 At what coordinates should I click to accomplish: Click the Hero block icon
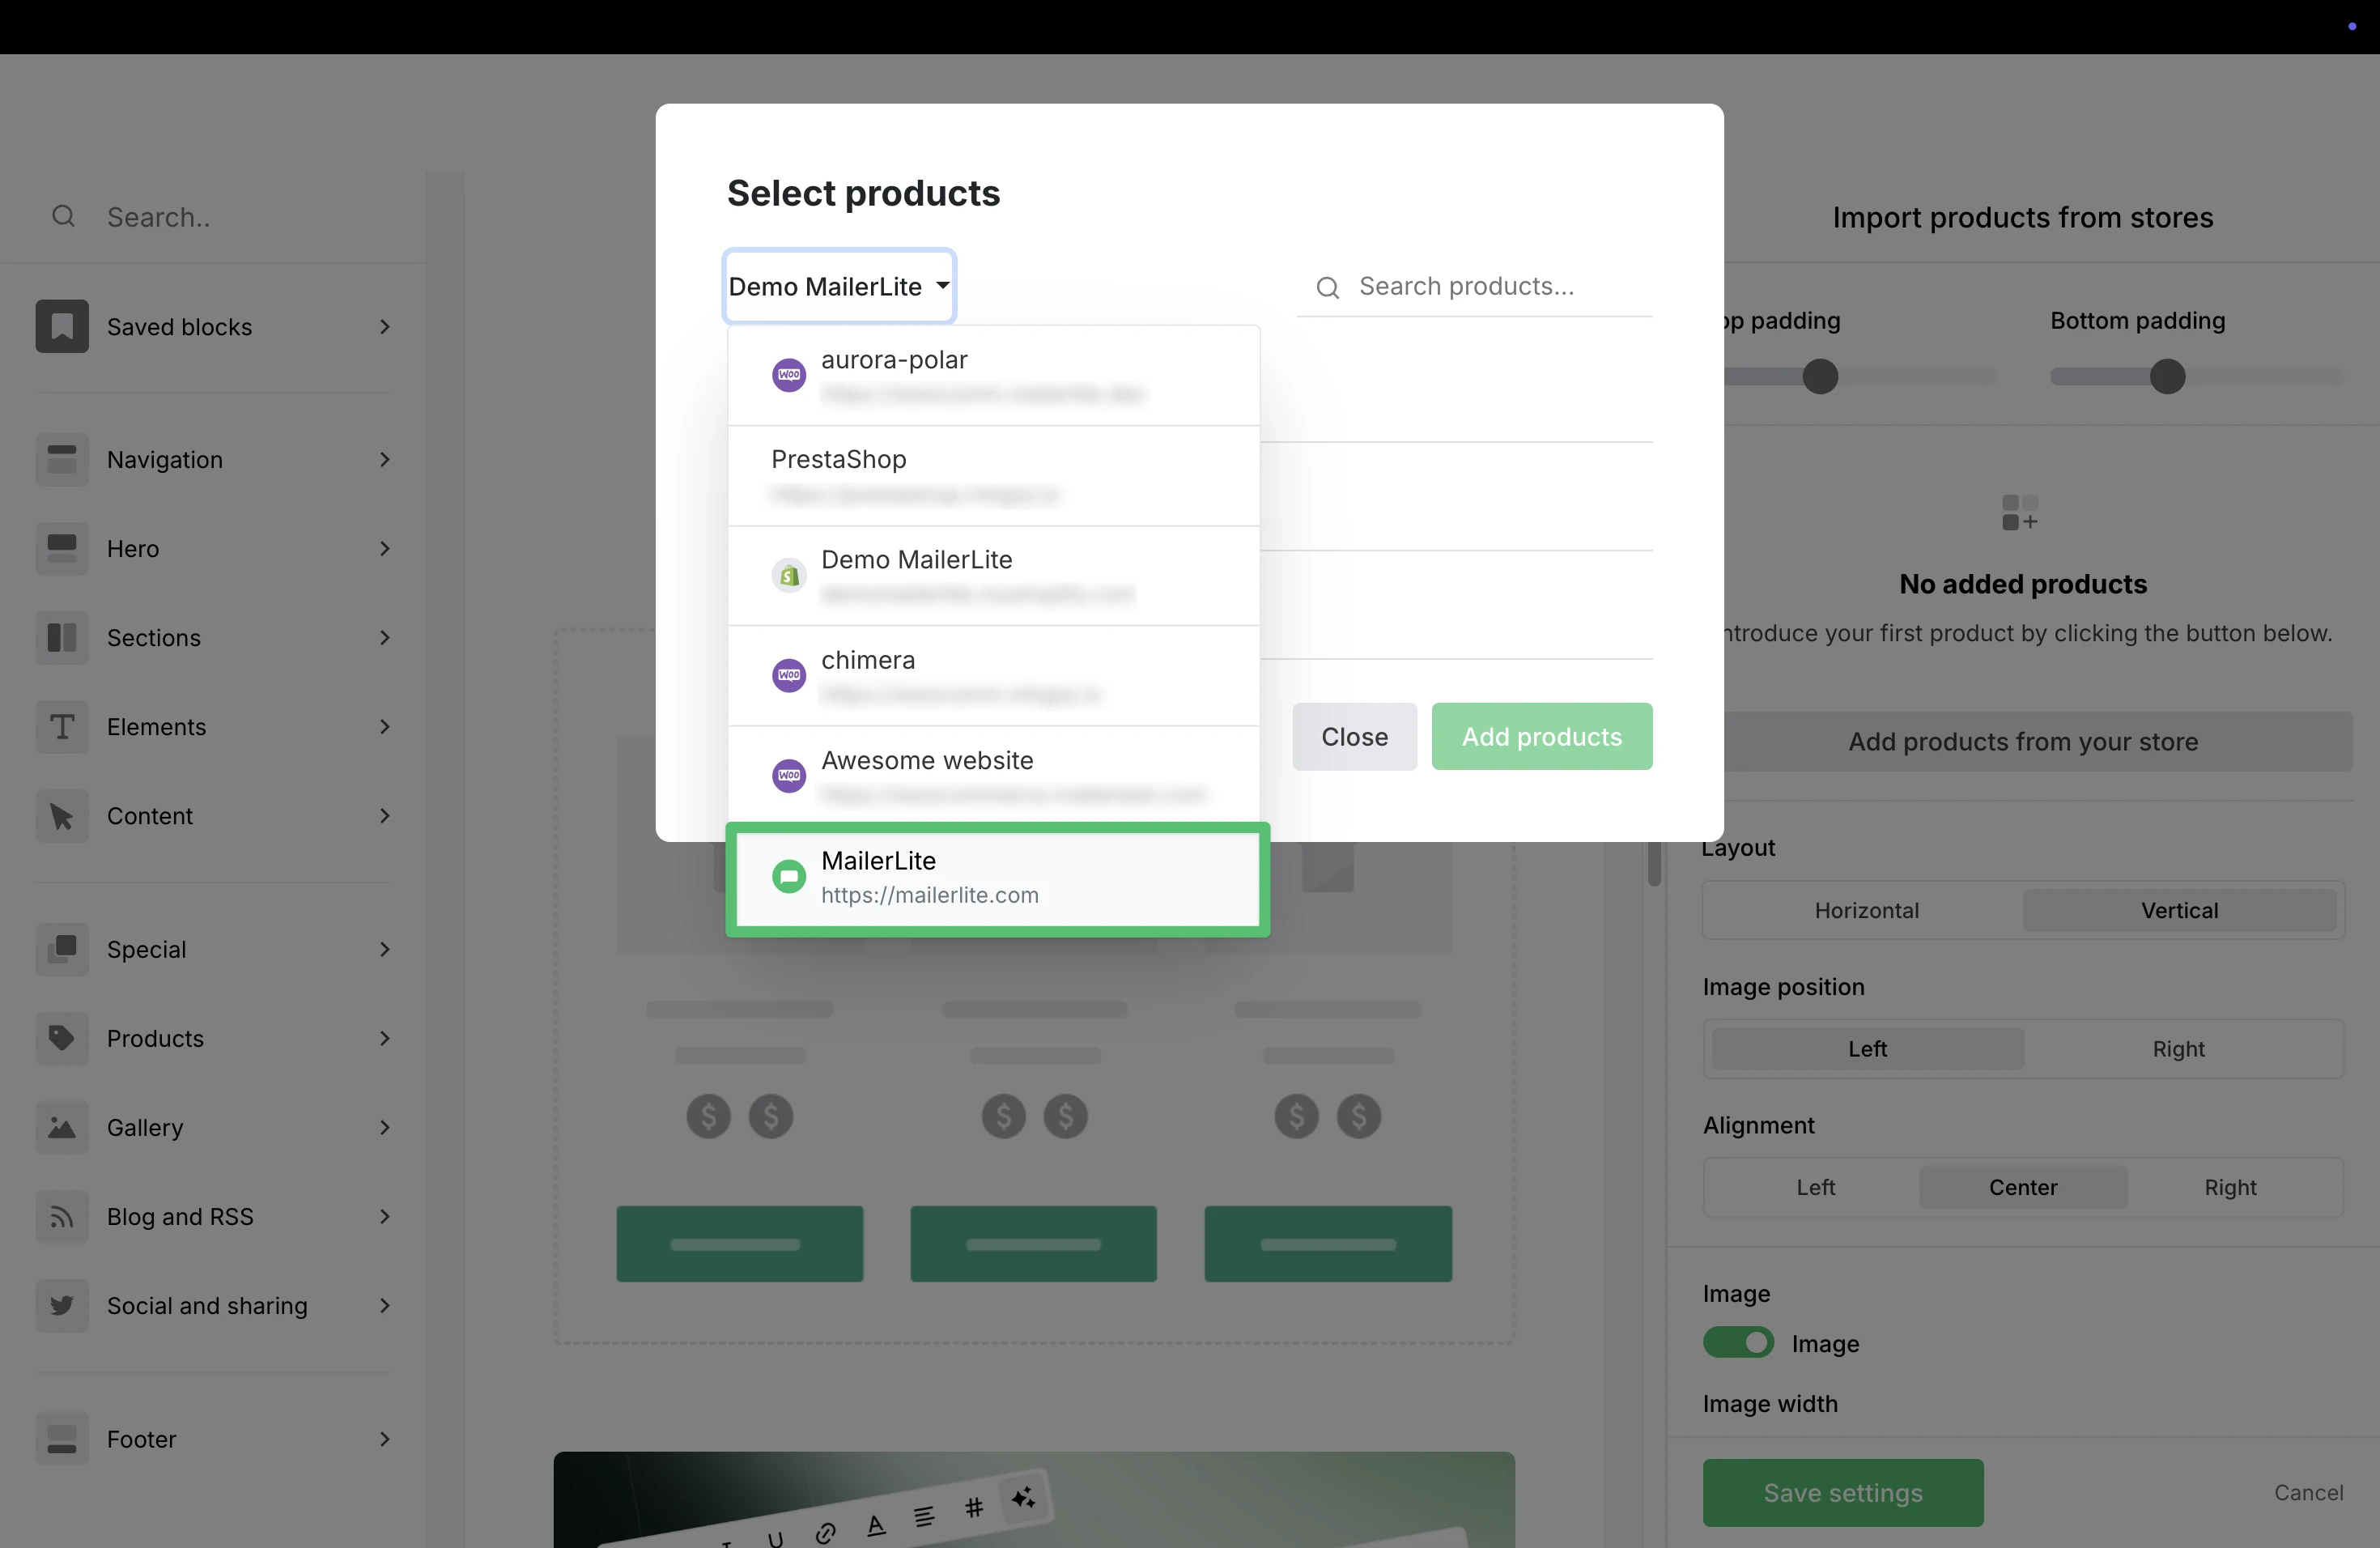[62, 549]
